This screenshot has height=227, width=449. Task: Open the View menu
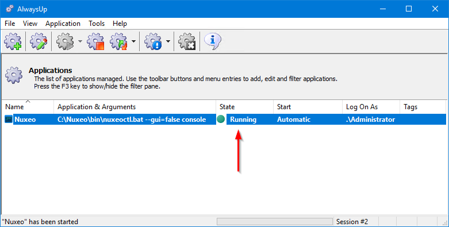pos(30,24)
